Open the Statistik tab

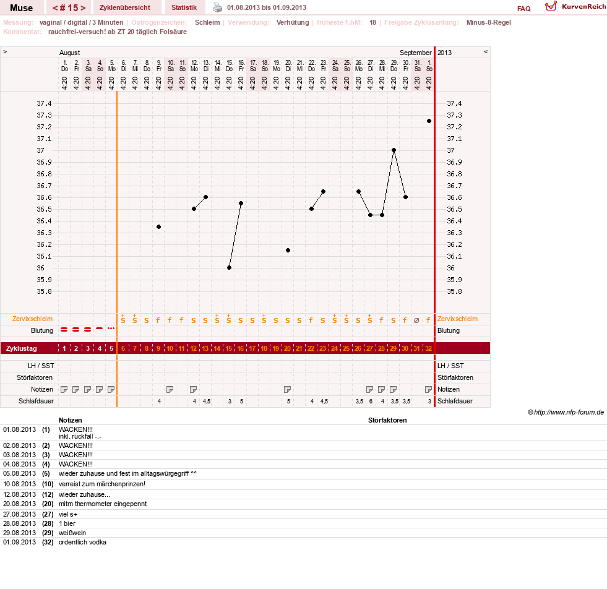(184, 7)
